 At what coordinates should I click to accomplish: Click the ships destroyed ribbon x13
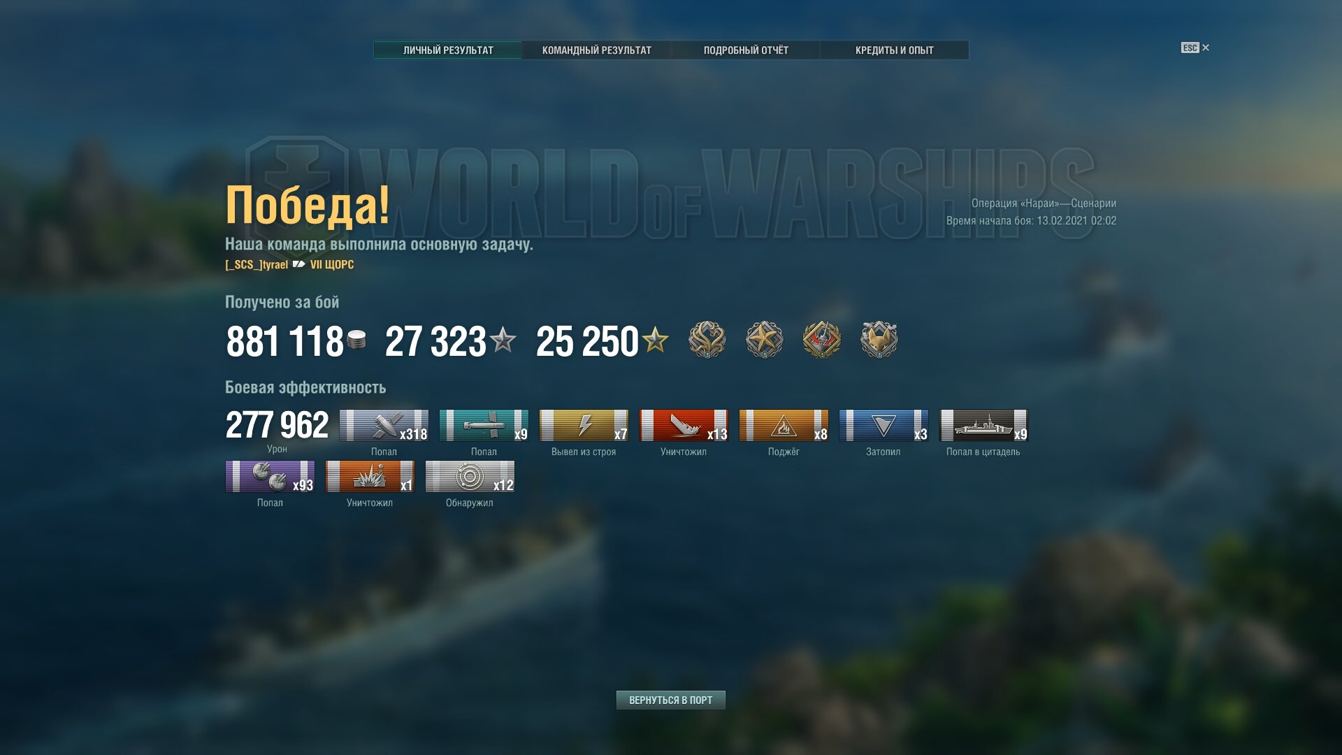coord(684,425)
